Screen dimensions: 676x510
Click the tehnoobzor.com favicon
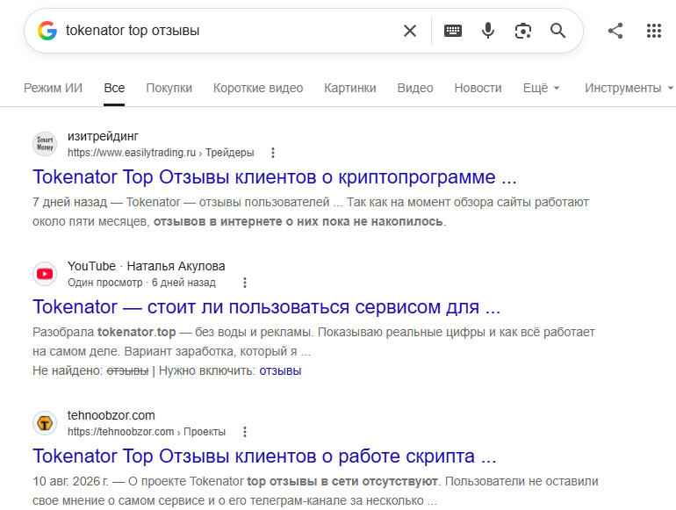[45, 423]
